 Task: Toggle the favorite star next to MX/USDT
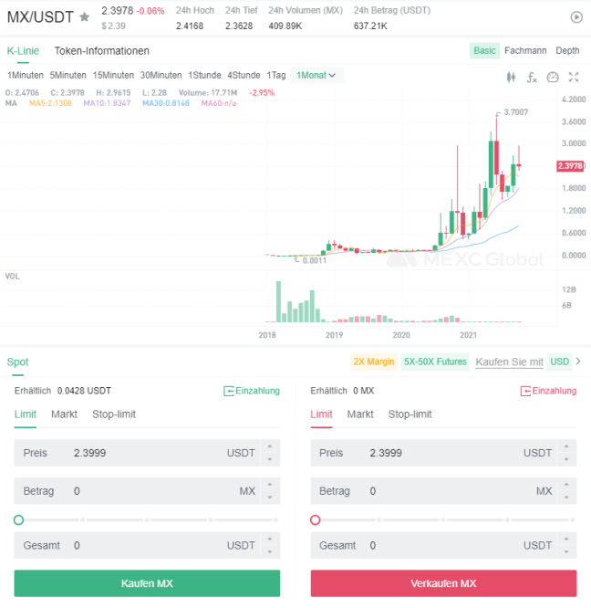[85, 17]
